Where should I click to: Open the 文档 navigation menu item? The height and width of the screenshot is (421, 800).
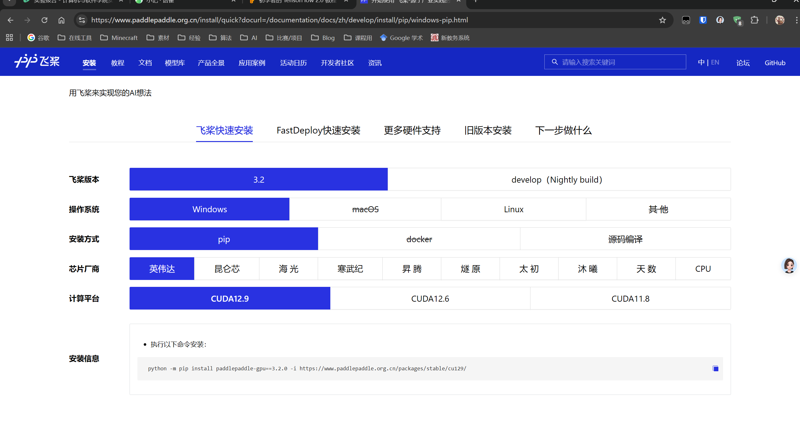pos(145,63)
